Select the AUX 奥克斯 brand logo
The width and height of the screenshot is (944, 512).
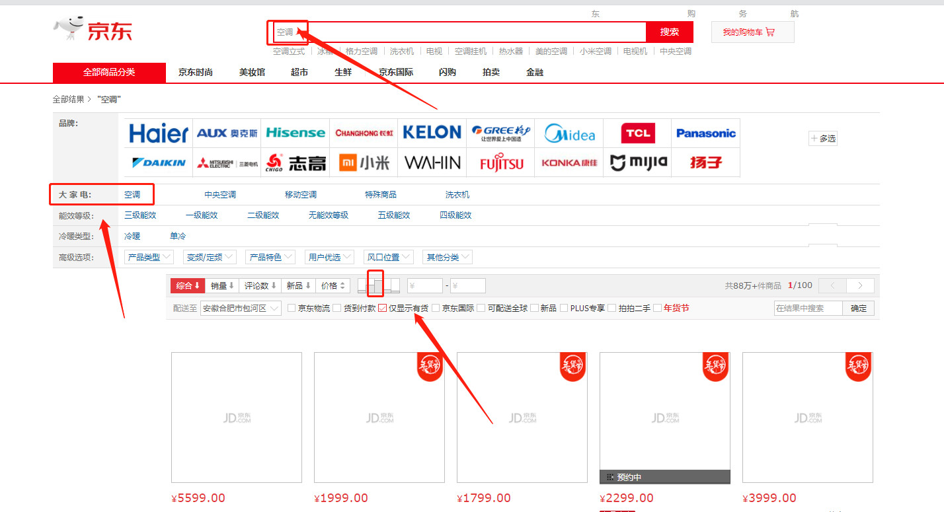point(227,133)
